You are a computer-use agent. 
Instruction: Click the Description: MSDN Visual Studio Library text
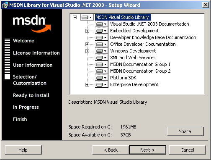pos(108,102)
